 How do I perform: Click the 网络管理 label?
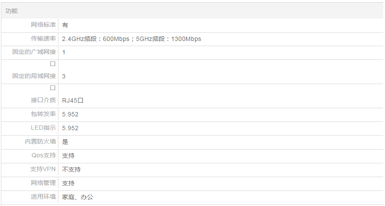pyautogui.click(x=43, y=183)
